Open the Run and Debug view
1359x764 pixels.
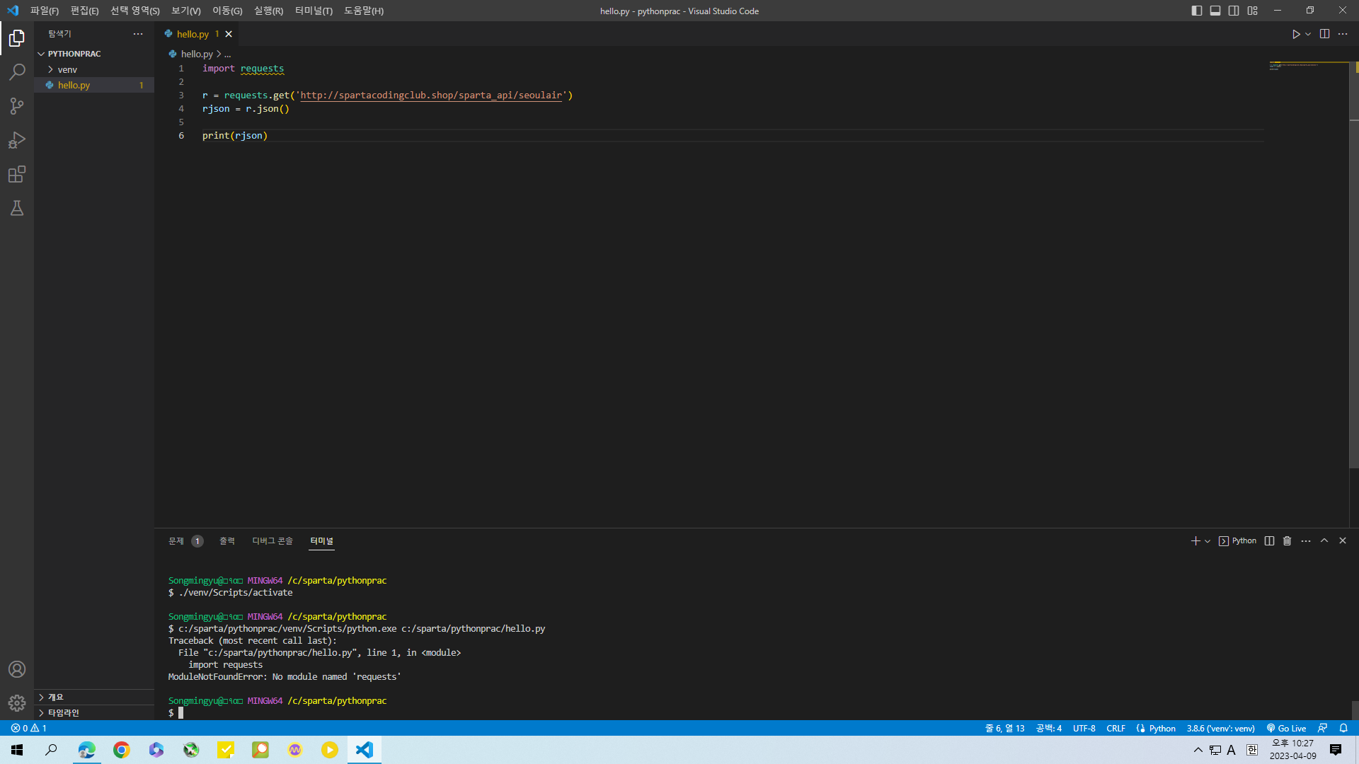[17, 140]
